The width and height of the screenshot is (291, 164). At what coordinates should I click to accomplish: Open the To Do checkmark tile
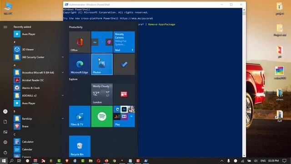tap(124, 64)
